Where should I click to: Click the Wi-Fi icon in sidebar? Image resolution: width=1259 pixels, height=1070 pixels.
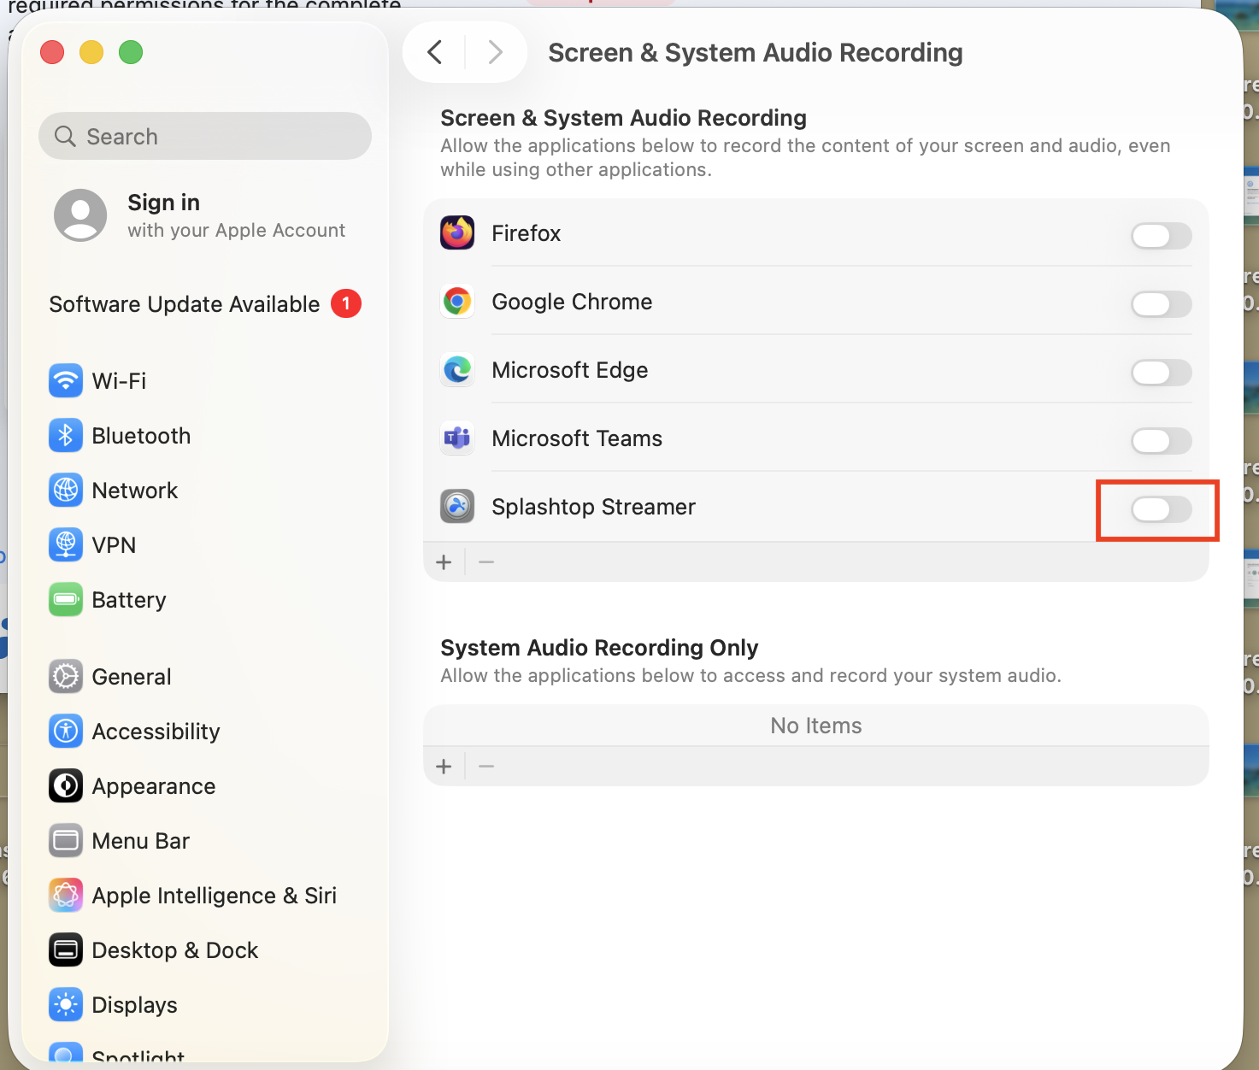coord(66,380)
